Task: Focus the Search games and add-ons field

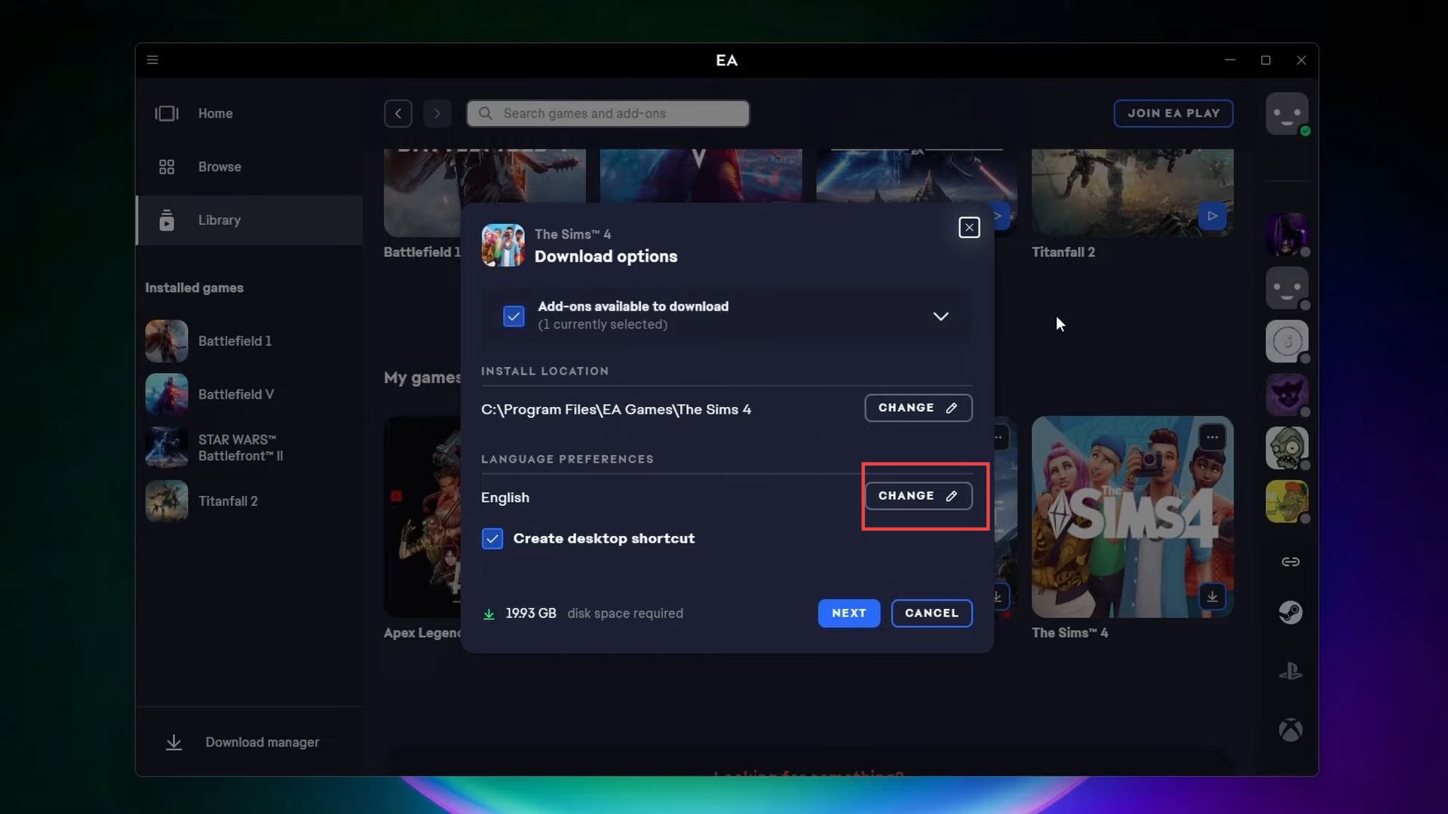Action: point(608,114)
